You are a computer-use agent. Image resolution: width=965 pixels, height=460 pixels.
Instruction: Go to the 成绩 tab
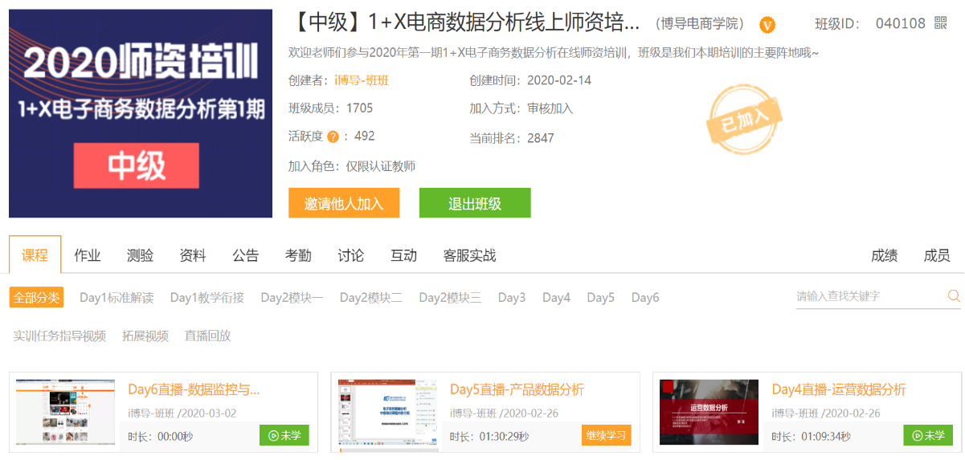coord(884,255)
